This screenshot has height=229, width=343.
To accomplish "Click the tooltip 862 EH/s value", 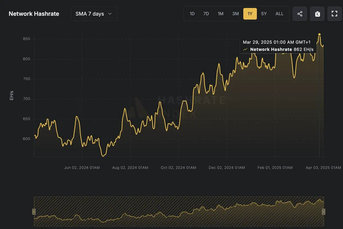I will pos(304,49).
